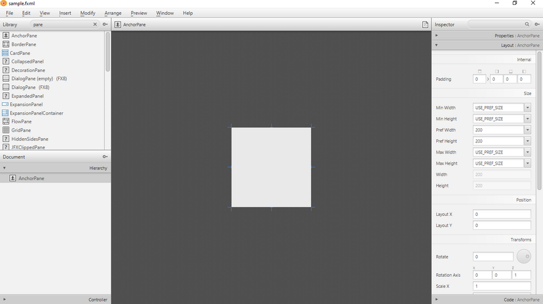The image size is (543, 304).
Task: Clear the library search field text
Action: (95, 25)
